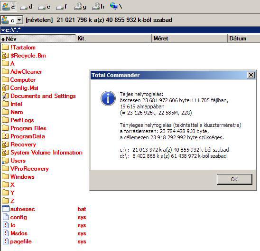Click c:\ free space line in dialog

point(174,150)
